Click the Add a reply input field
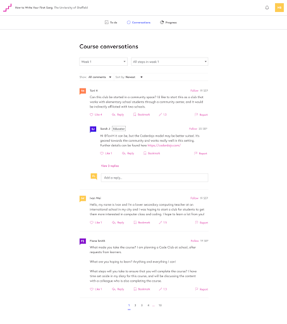 (x=154, y=178)
